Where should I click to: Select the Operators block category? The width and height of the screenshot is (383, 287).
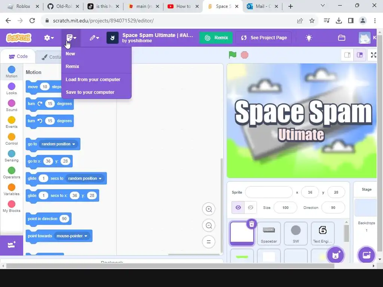click(x=12, y=173)
